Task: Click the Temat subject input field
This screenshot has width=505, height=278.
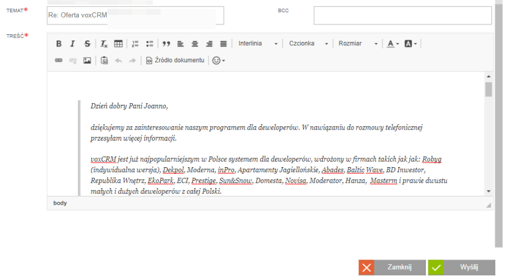Action: (x=135, y=15)
